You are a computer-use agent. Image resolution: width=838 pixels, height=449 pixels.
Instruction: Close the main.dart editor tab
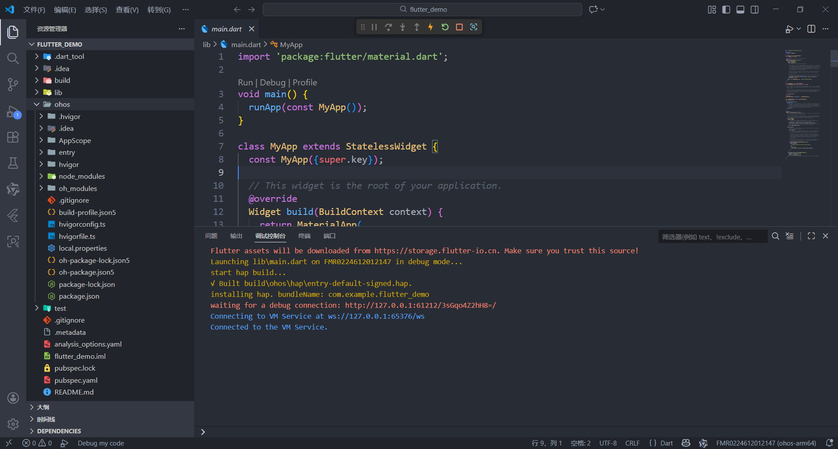[x=251, y=29]
